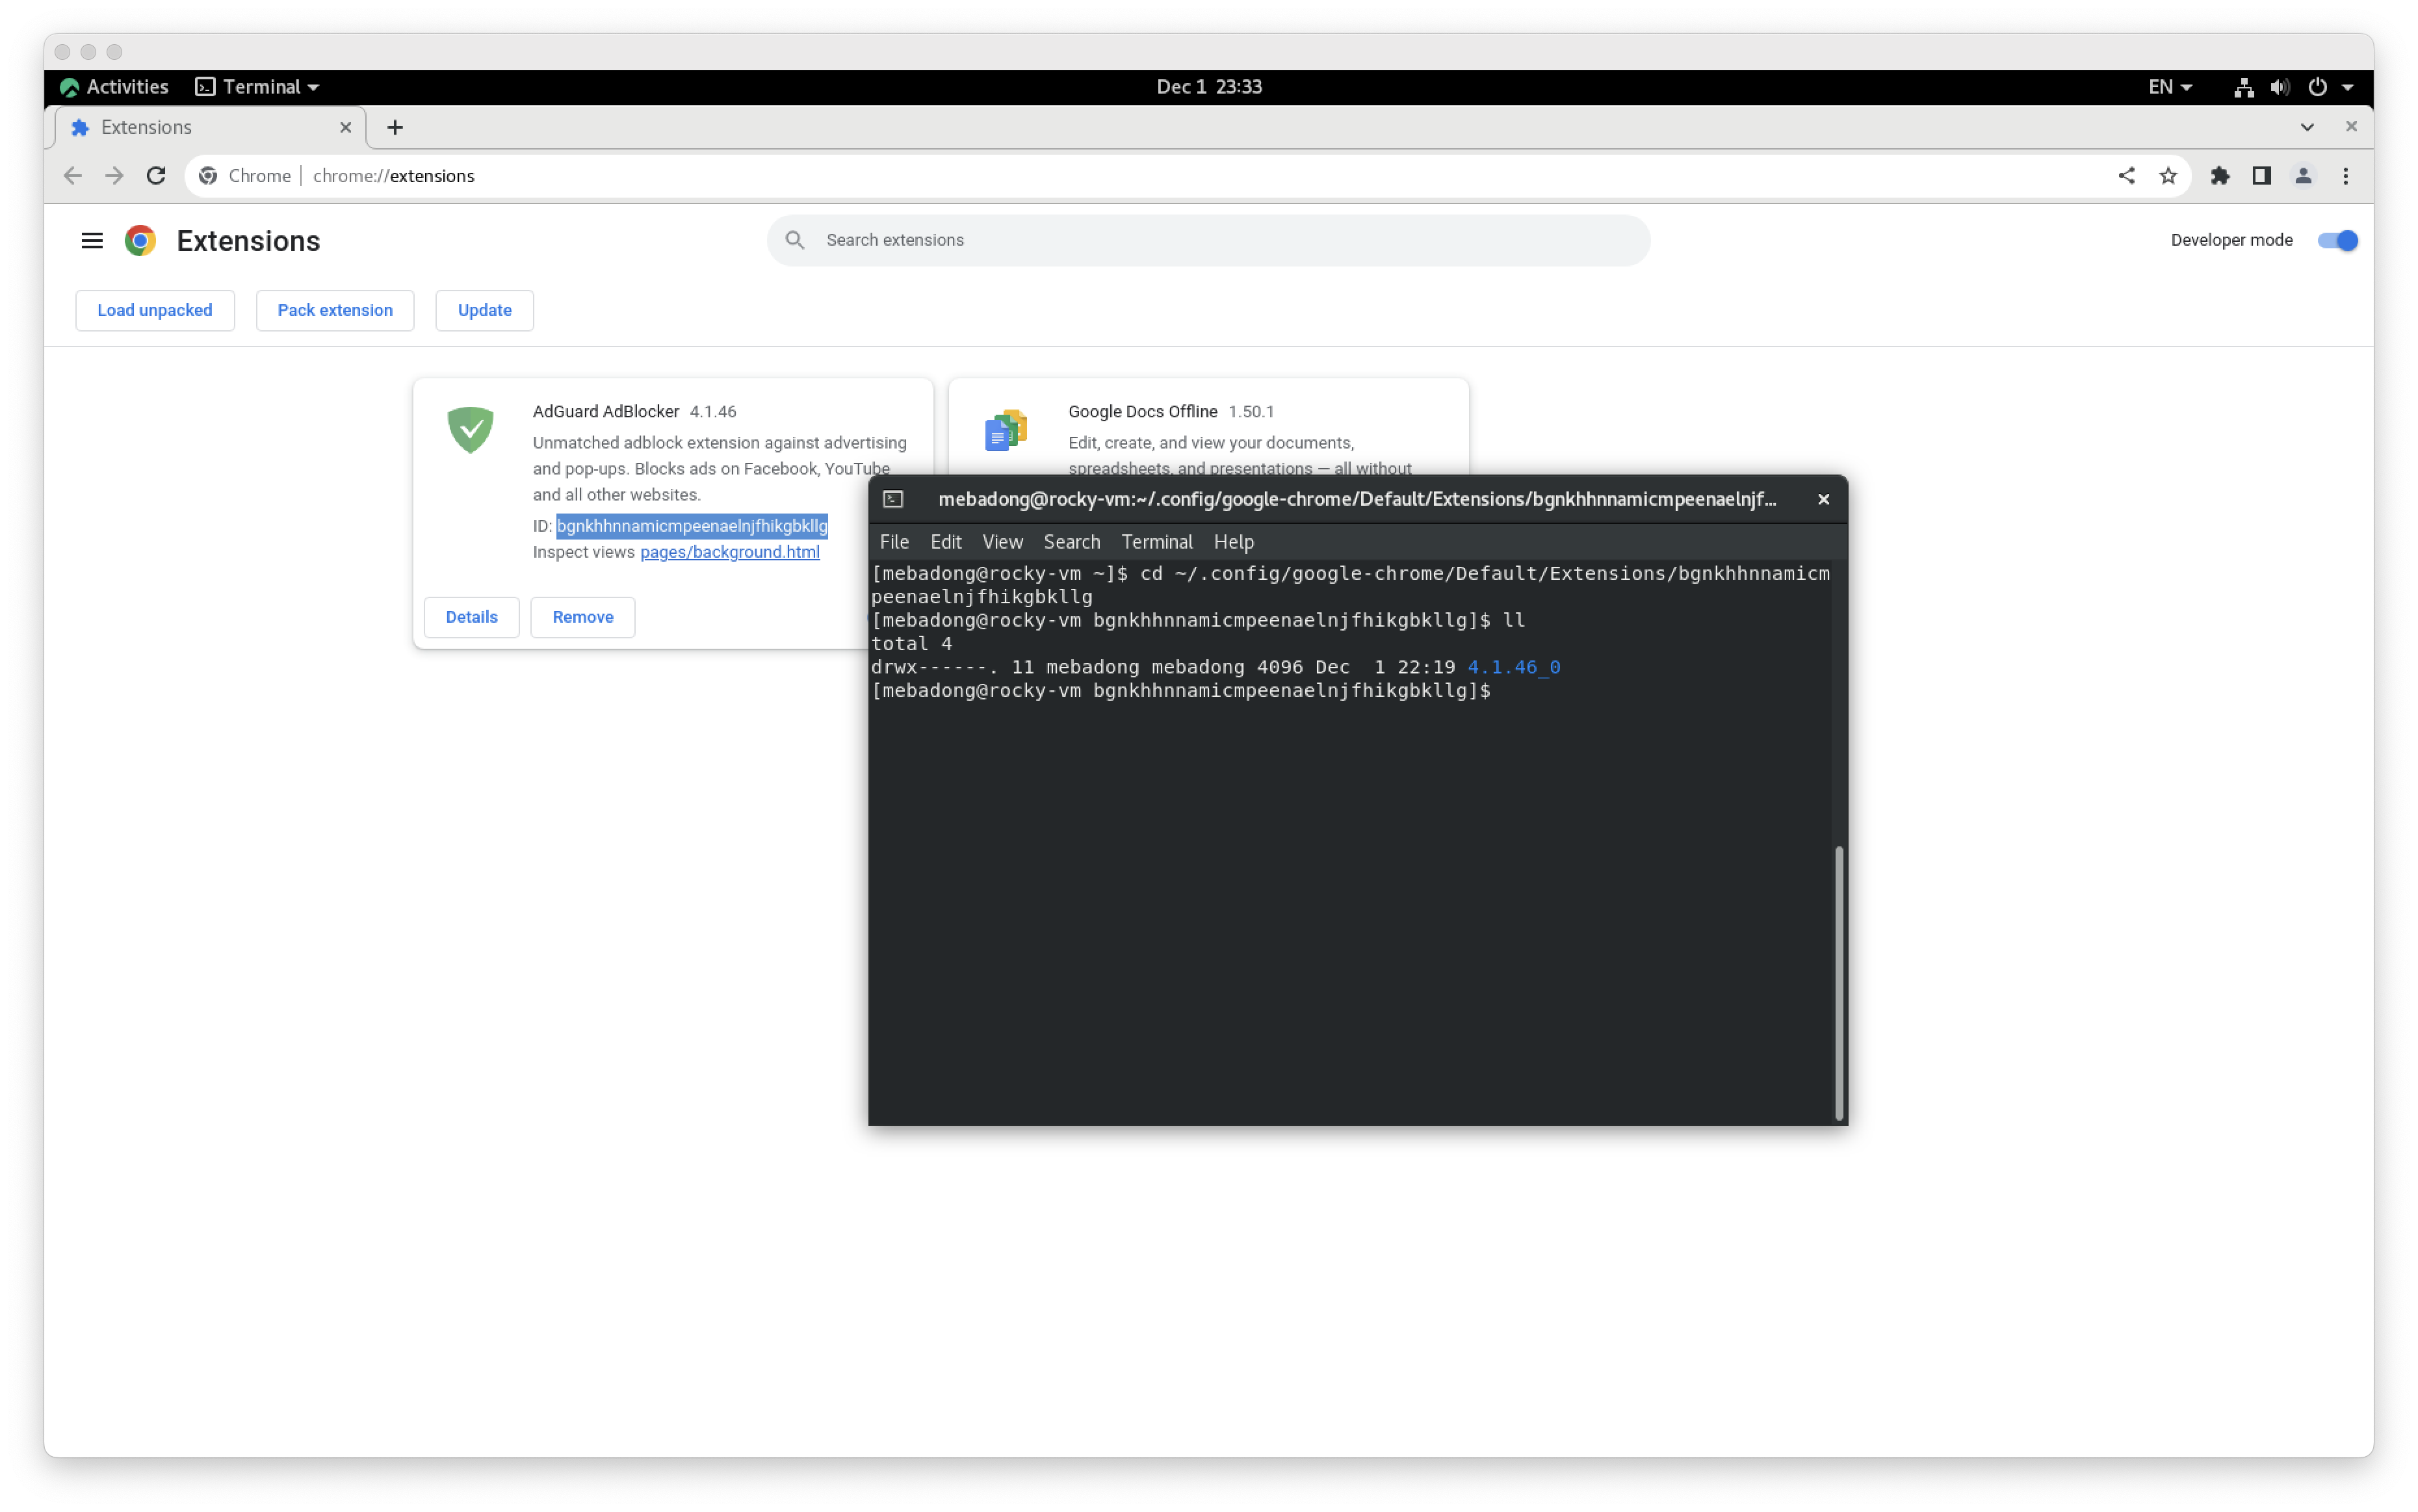Click the Load unpacked button
Image resolution: width=2418 pixels, height=1512 pixels.
[x=155, y=310]
